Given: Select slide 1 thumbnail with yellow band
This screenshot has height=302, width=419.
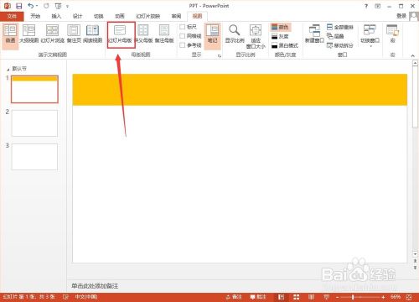Looking at the screenshot, I should (34, 89).
